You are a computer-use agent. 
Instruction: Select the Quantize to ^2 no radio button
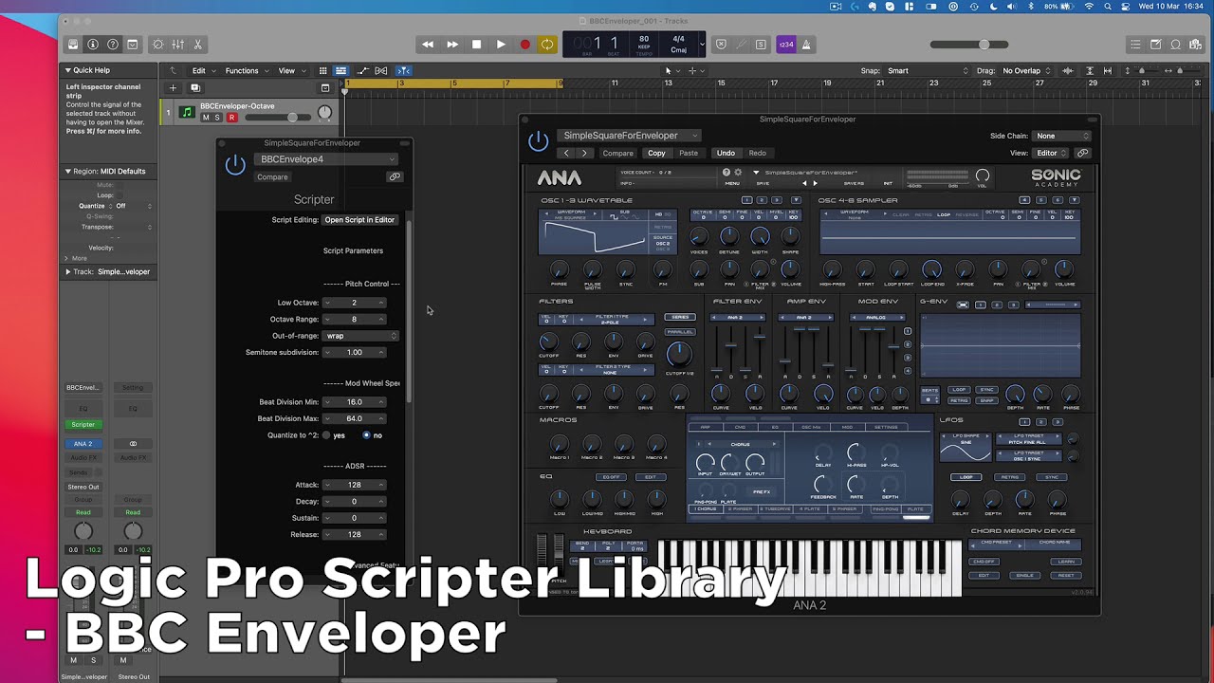(x=367, y=435)
